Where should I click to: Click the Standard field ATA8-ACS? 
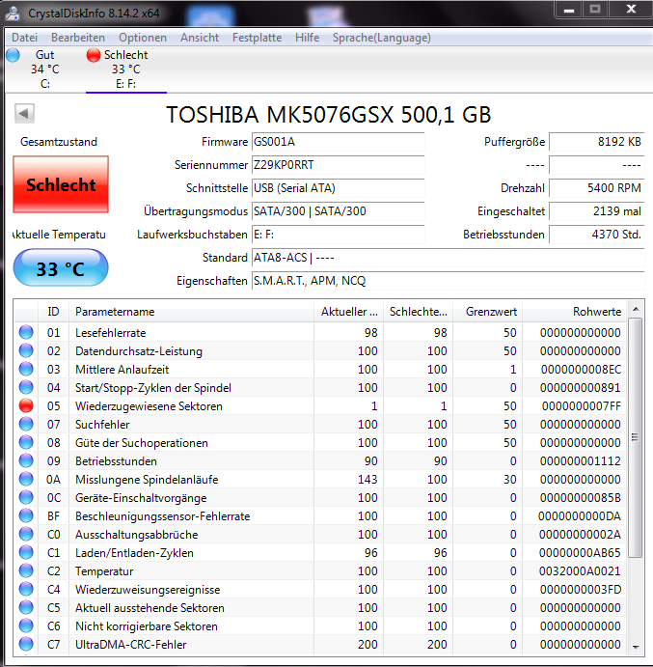449,258
